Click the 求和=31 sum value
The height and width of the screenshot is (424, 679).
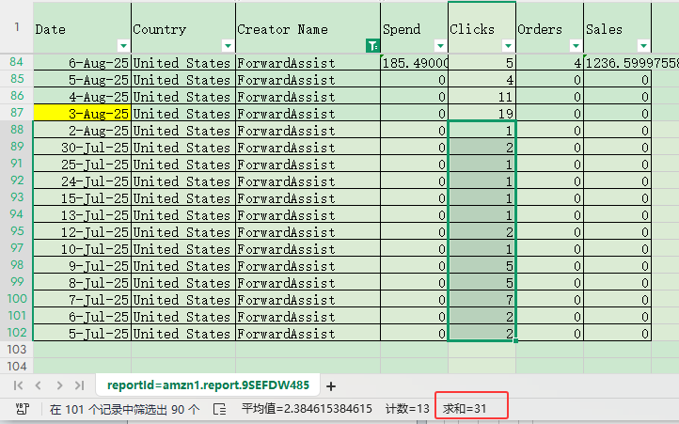click(465, 409)
